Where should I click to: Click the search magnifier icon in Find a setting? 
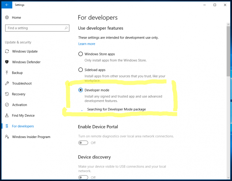[x=66, y=28]
